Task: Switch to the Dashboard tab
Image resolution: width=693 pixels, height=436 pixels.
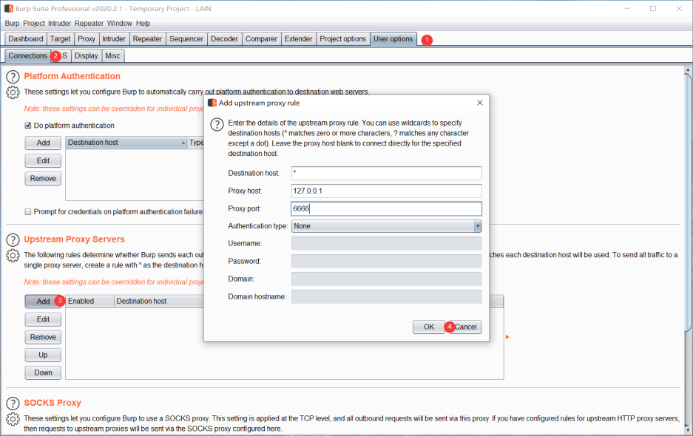Action: tap(26, 39)
